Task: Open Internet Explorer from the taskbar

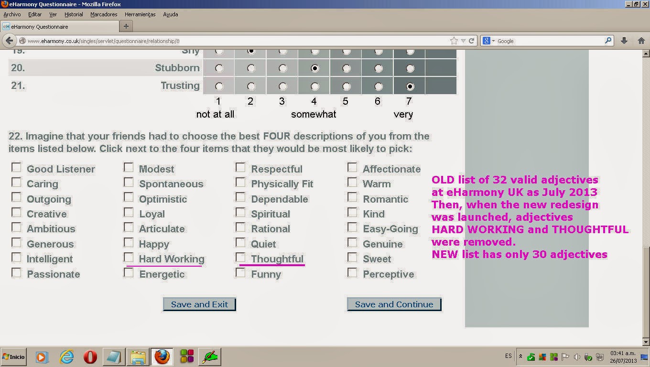Action: pyautogui.click(x=67, y=357)
